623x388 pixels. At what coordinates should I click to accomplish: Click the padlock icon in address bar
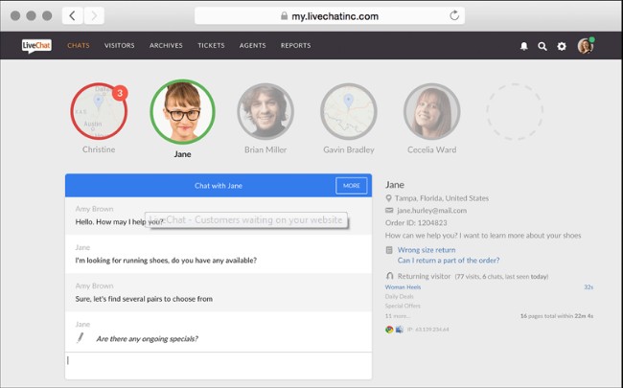(284, 16)
